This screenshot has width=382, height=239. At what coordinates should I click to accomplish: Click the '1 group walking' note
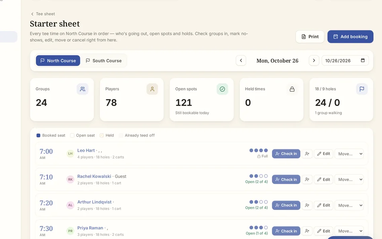pos(328,113)
